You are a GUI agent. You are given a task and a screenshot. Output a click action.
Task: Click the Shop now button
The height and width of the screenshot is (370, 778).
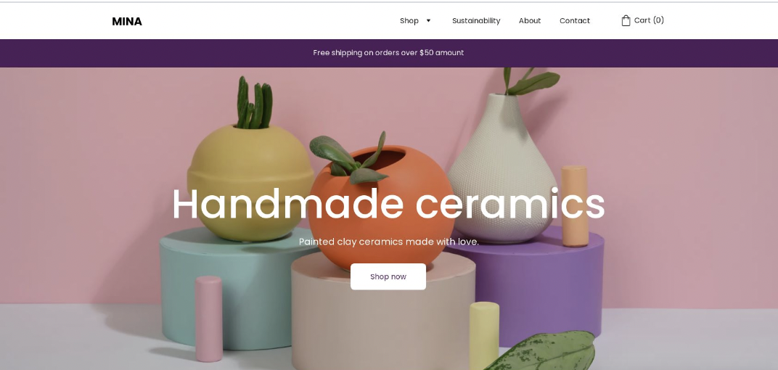[x=388, y=276]
